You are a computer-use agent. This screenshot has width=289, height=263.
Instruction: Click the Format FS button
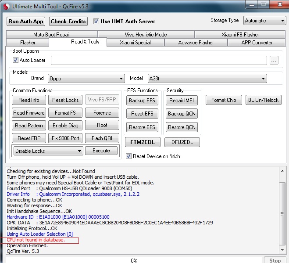[x=65, y=113]
